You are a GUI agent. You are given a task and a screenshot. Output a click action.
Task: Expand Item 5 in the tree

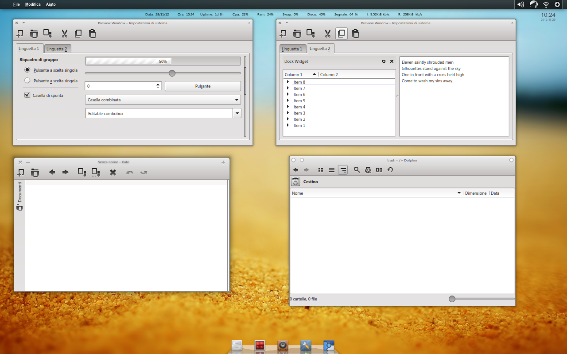287,100
